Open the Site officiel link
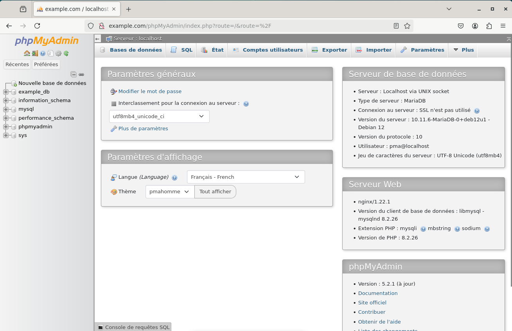The width and height of the screenshot is (512, 331). (x=372, y=303)
